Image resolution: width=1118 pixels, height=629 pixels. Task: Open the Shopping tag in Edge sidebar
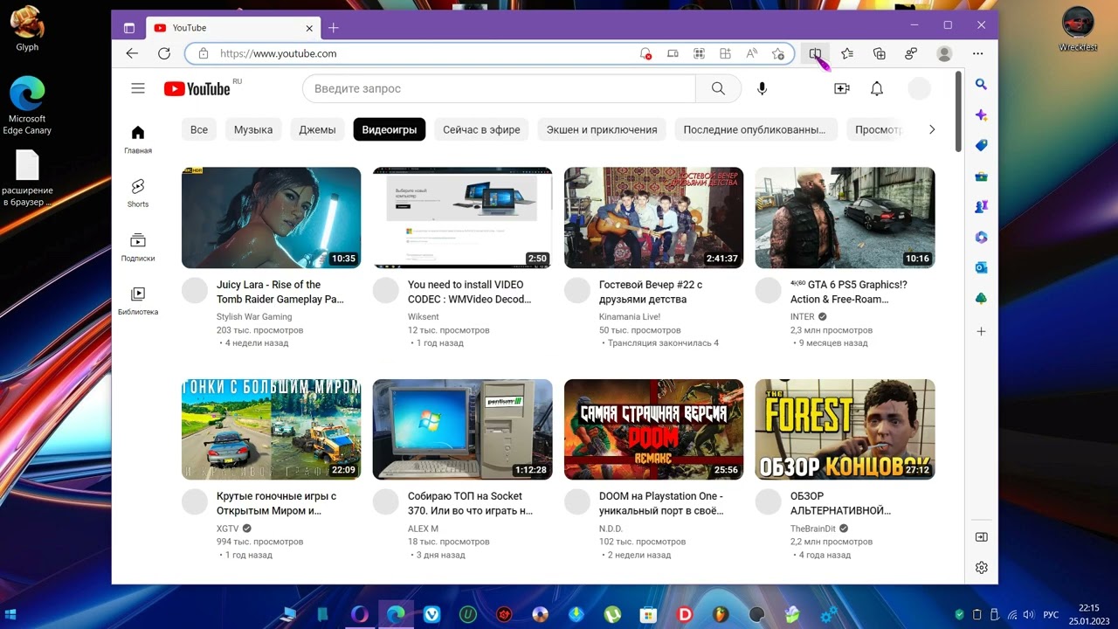(981, 146)
